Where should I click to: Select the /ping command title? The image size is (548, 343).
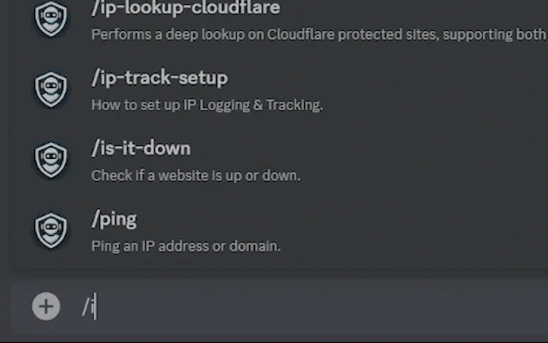(114, 220)
